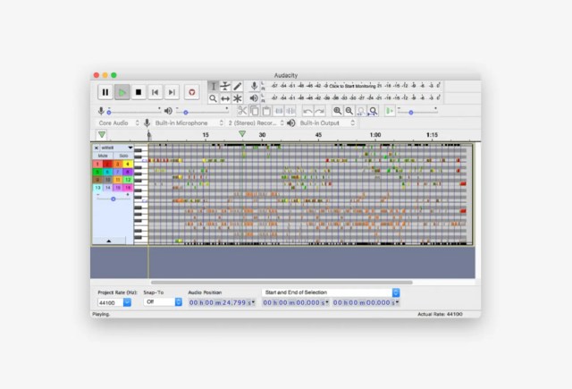Toggle MIDI channel 14
The width and height of the screenshot is (572, 389).
click(x=107, y=188)
